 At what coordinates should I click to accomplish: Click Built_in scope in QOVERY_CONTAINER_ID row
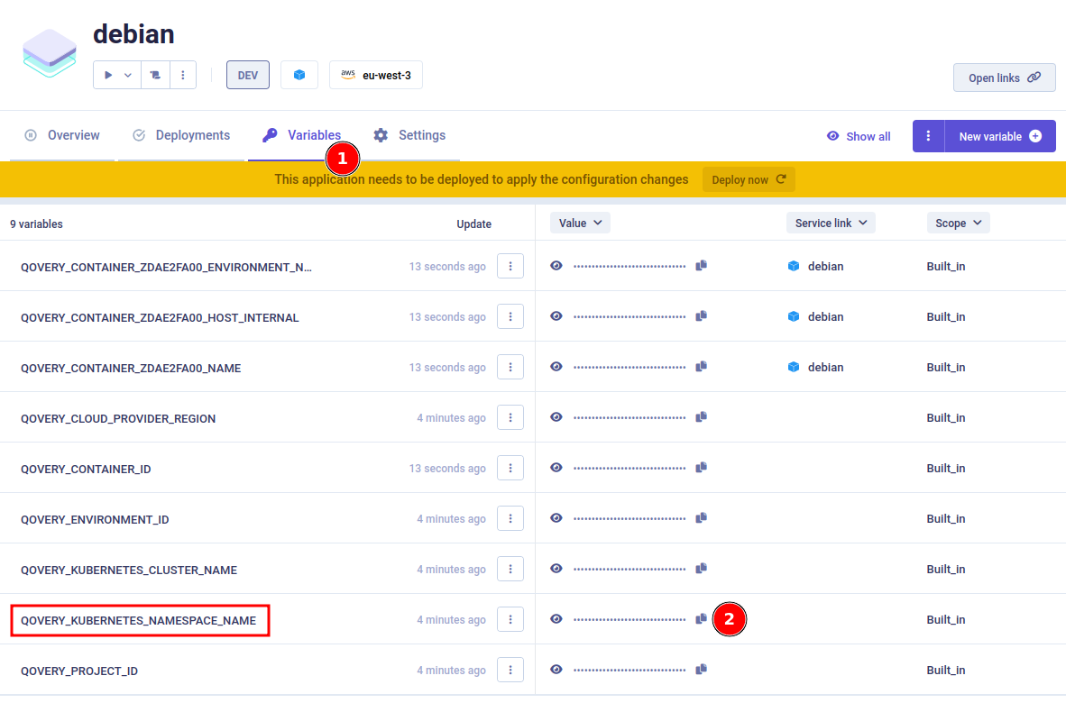click(946, 468)
